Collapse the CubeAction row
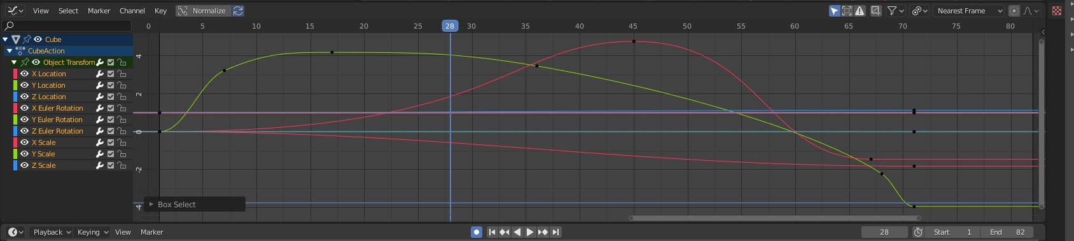Viewport: 1074px width, 241px height. point(10,51)
